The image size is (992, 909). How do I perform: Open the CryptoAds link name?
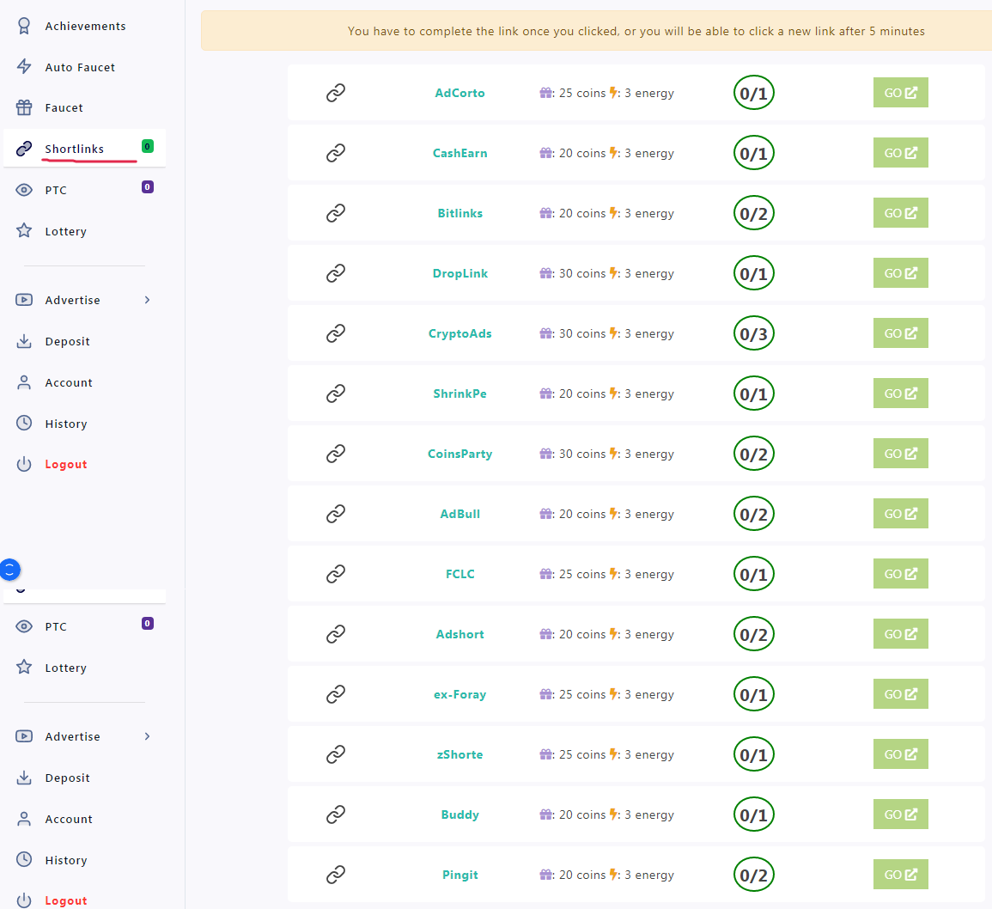tap(460, 333)
